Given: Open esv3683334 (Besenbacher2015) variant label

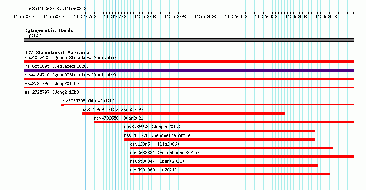Looking at the screenshot, I should click(x=164, y=153).
